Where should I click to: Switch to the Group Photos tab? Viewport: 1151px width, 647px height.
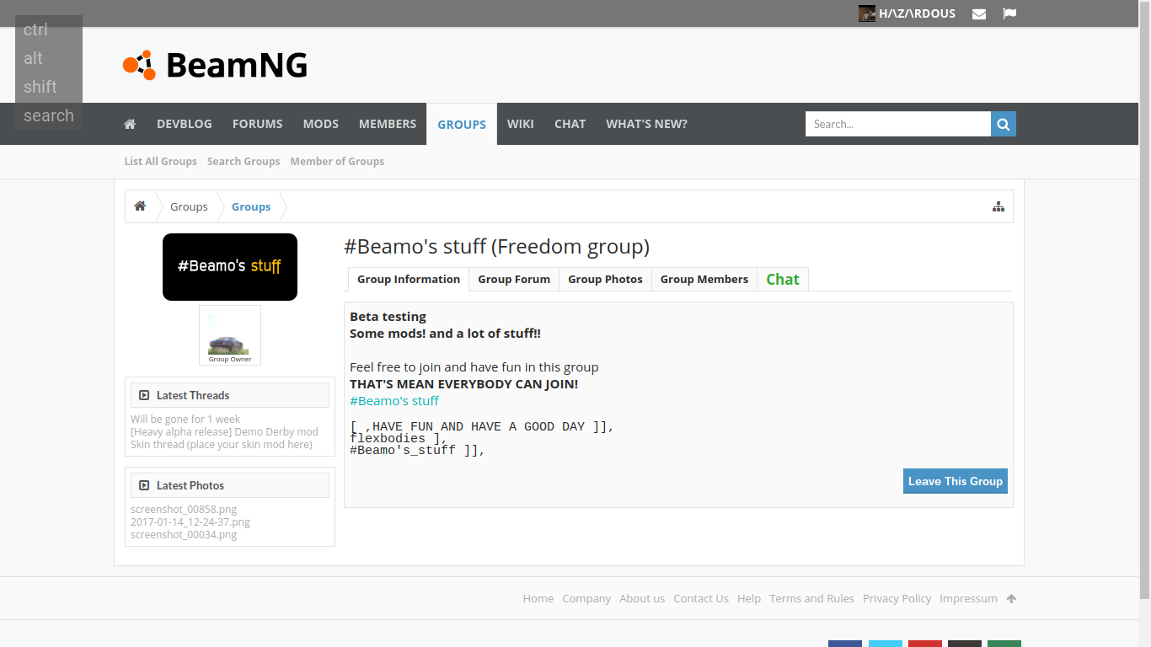click(x=605, y=279)
